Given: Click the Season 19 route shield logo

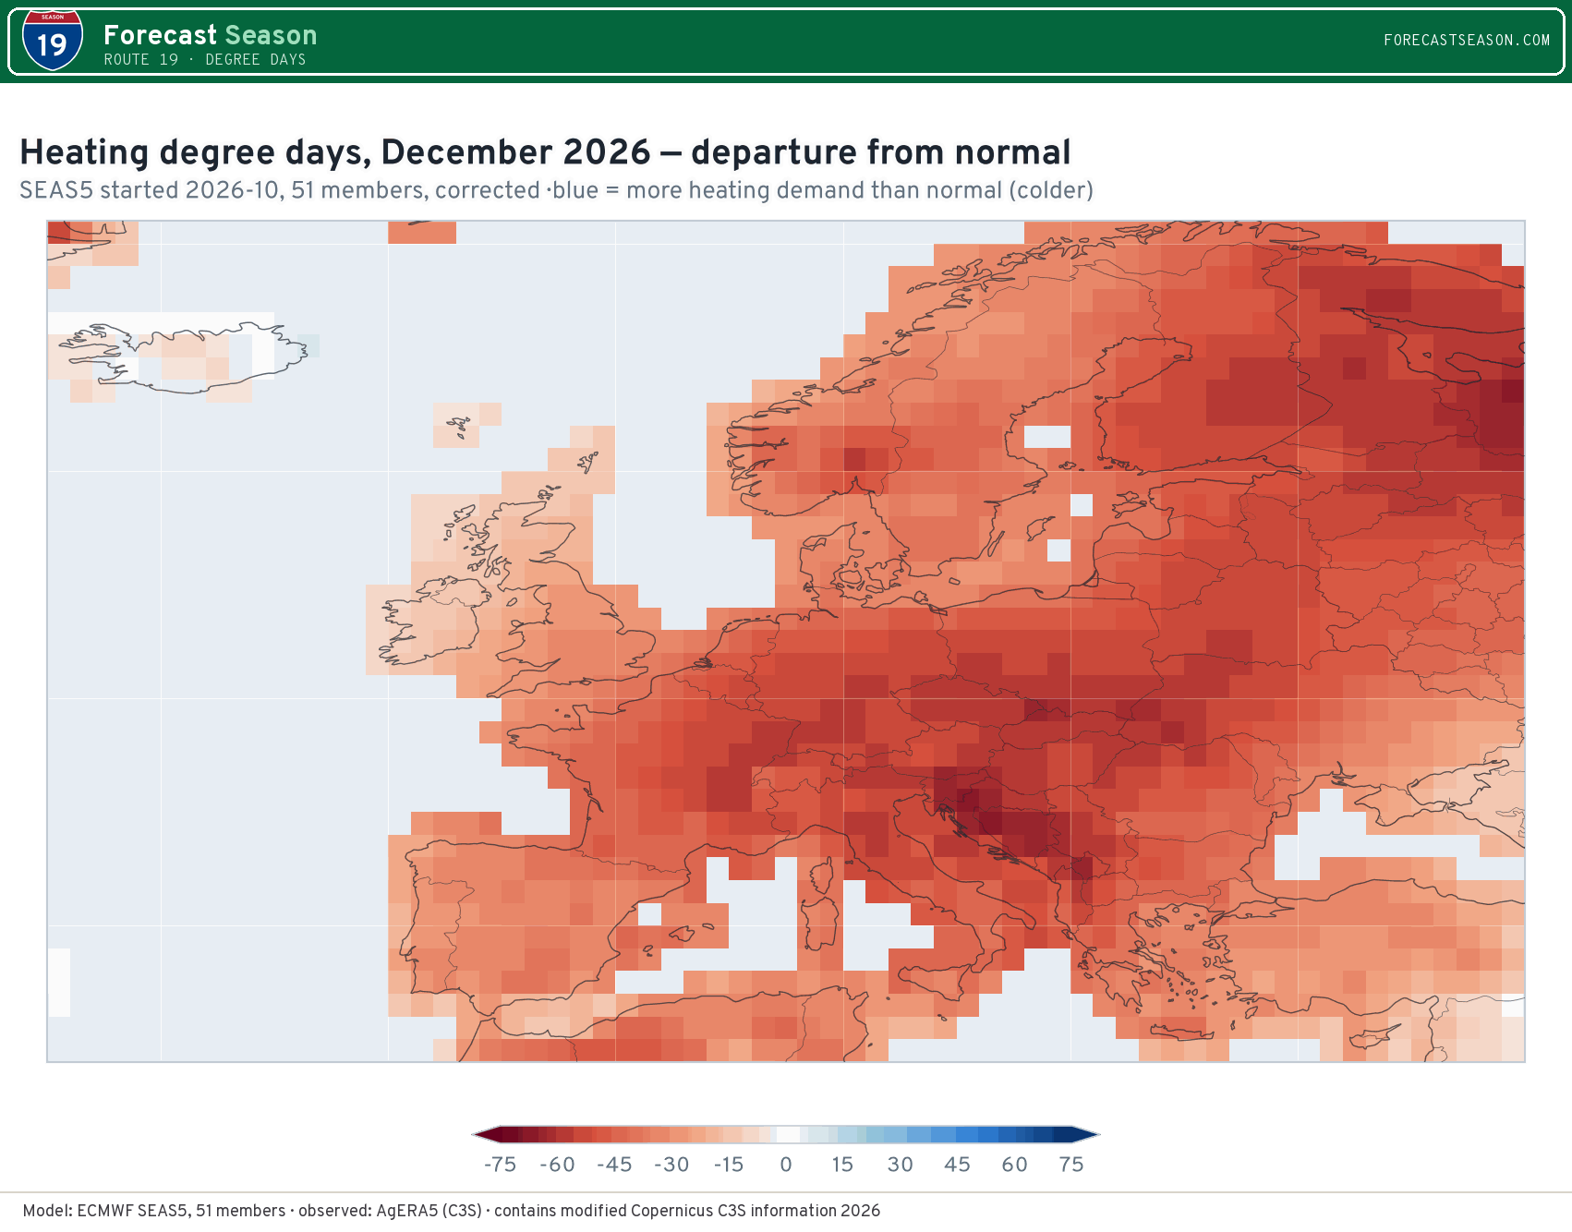Looking at the screenshot, I should (x=53, y=42).
